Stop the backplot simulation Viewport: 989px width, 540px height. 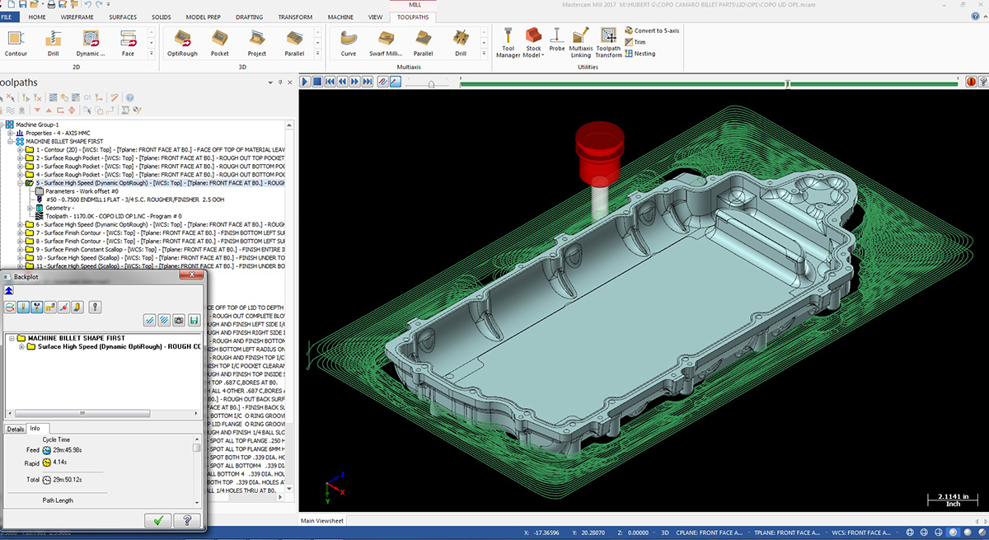click(316, 82)
